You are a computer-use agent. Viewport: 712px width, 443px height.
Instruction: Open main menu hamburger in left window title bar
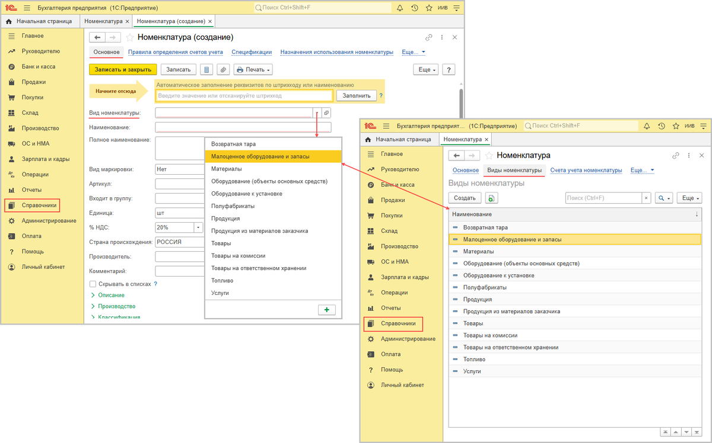click(x=26, y=8)
